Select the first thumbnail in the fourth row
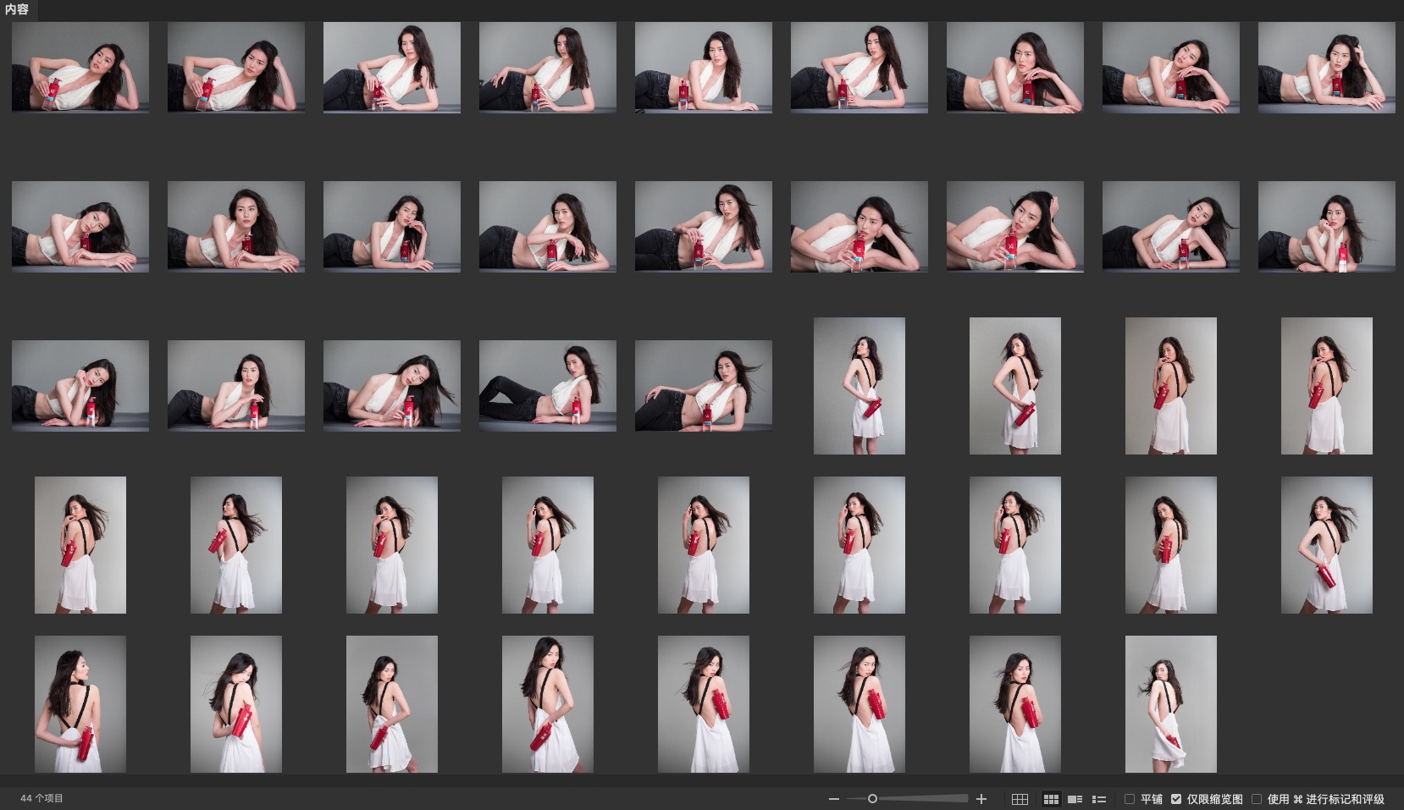Screen dimensions: 1404x810 coord(80,545)
